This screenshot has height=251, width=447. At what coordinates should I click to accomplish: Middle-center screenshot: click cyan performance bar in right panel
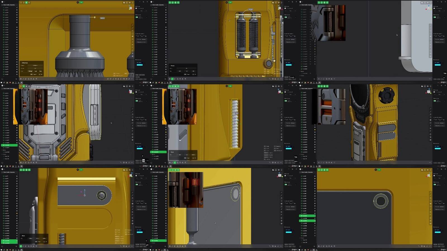[x=289, y=148]
